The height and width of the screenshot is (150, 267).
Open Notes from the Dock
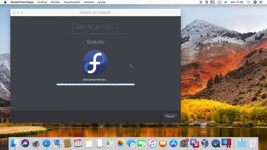88,143
